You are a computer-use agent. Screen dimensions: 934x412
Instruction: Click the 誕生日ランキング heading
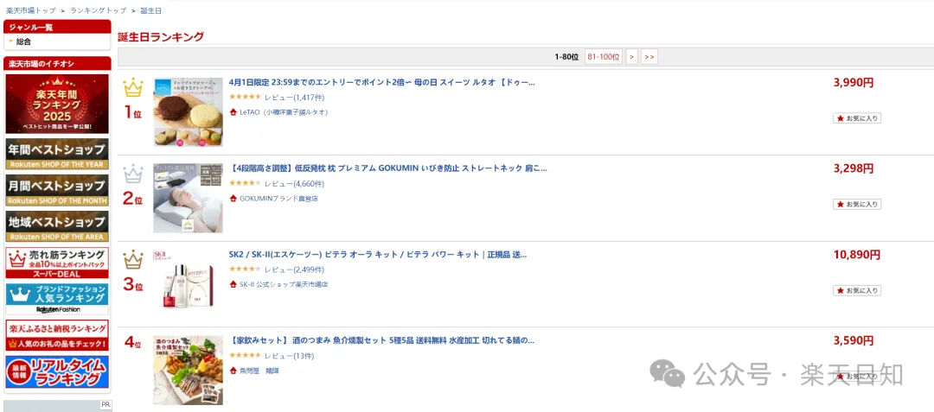tap(161, 37)
